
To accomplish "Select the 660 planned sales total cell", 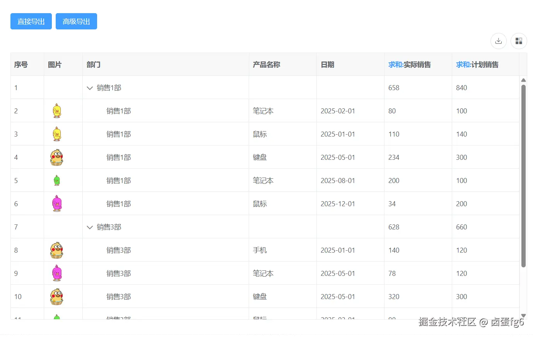I will coord(485,227).
